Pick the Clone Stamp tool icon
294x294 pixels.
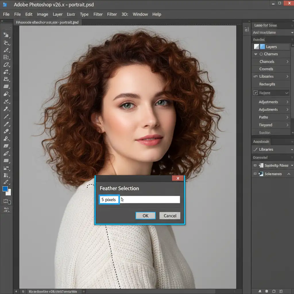coord(6,79)
